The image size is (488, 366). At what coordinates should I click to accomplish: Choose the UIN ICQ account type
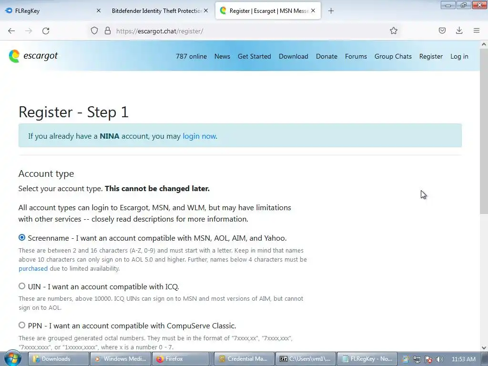pyautogui.click(x=22, y=286)
